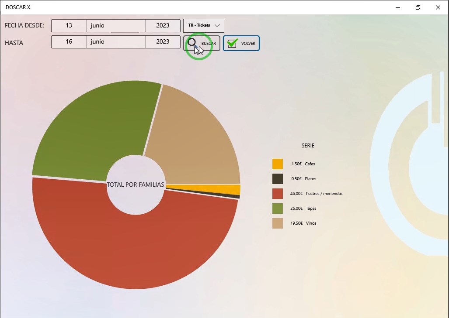This screenshot has width=449, height=318.
Task: Select the HASTA year 2023 field
Action: [x=163, y=42]
